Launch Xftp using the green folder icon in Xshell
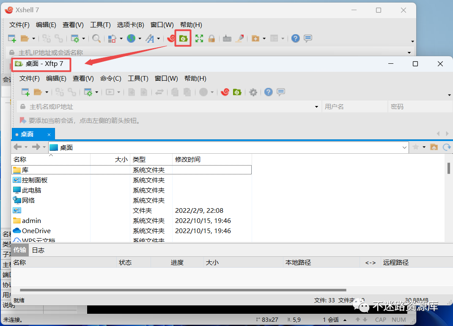The width and height of the screenshot is (453, 326). (183, 38)
